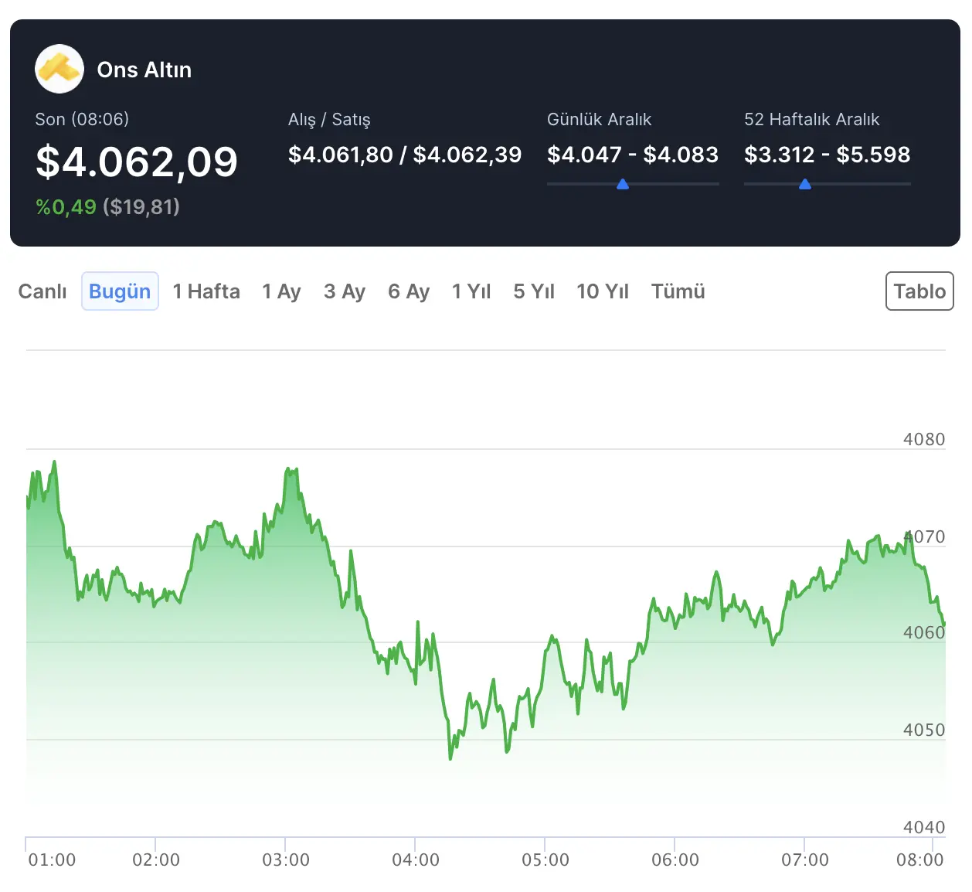Image resolution: width=972 pixels, height=892 pixels.
Task: View the Tümü full history
Action: [x=678, y=291]
